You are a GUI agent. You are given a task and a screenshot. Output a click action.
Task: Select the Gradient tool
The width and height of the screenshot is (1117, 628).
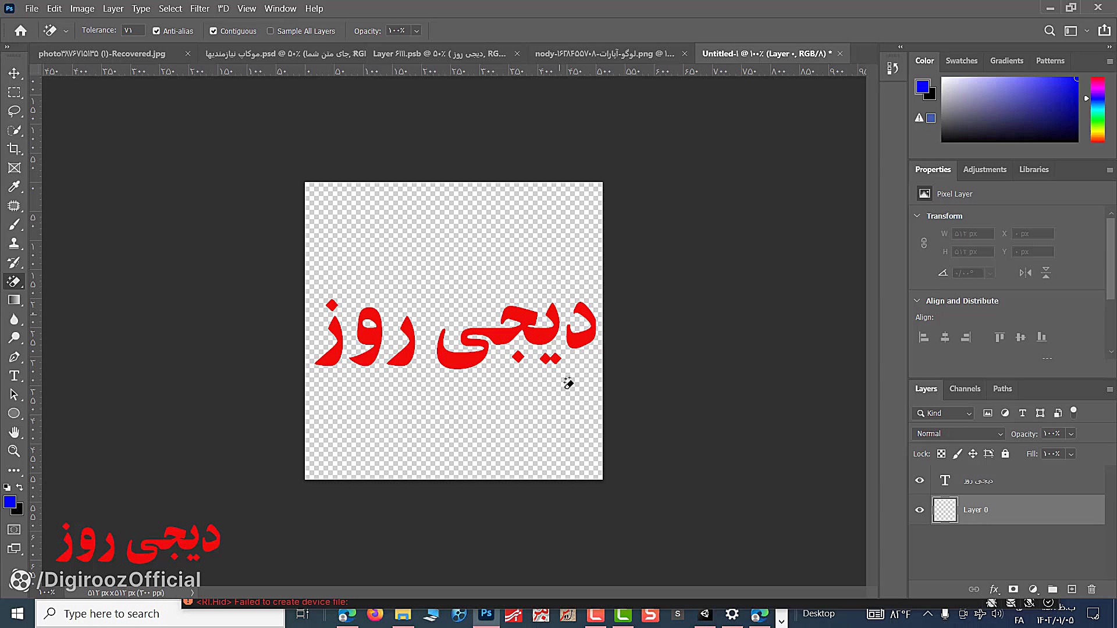click(15, 300)
